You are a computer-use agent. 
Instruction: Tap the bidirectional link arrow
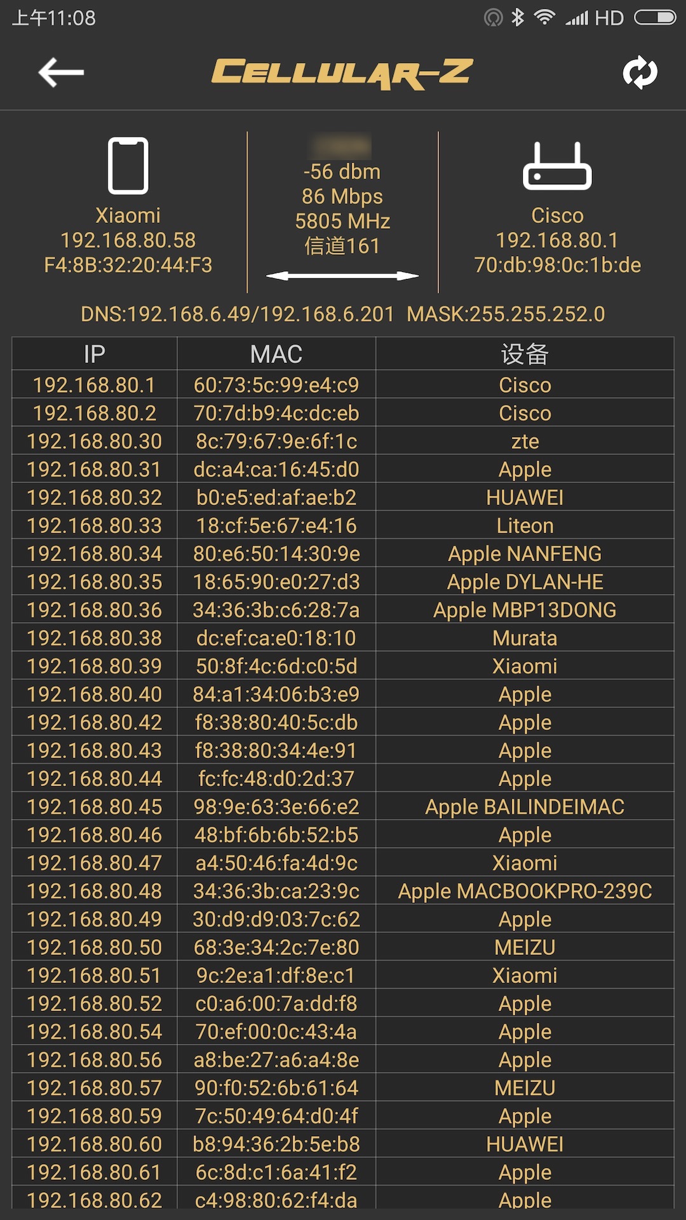pos(342,276)
